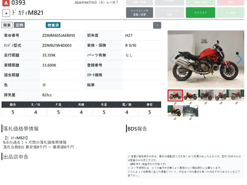This screenshot has width=247, height=185.
Task: Click the 電/保 score header
Action: tap(127, 105)
